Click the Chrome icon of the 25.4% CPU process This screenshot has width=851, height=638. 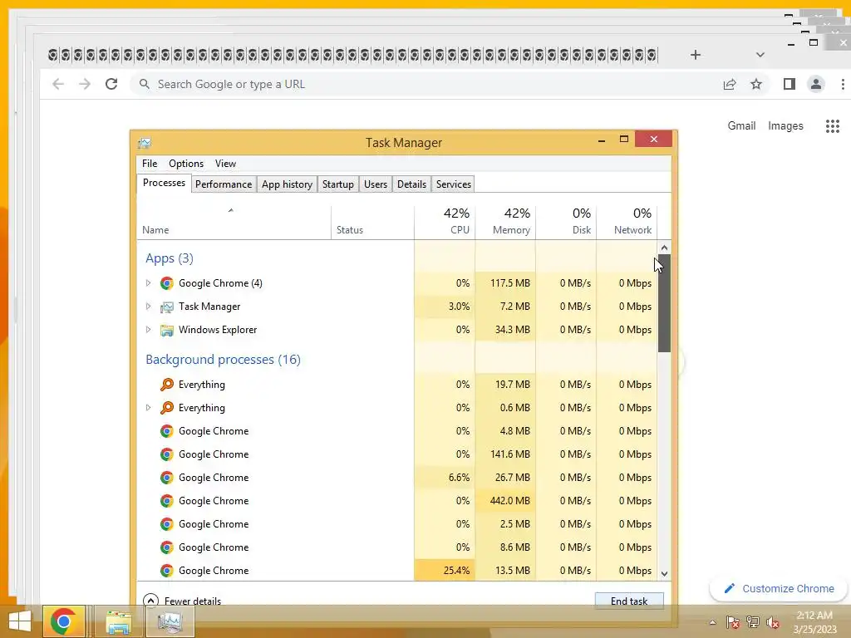pos(166,571)
